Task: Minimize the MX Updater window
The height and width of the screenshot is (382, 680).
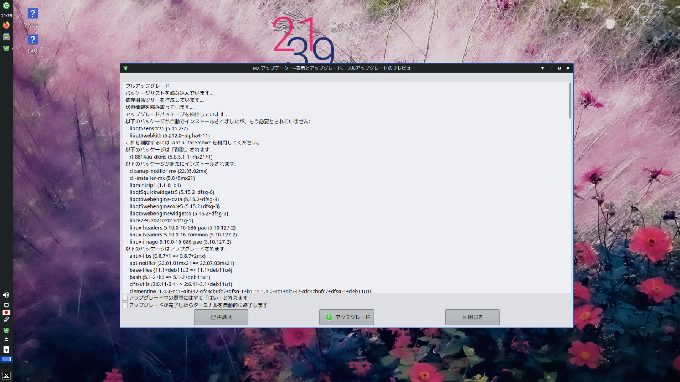Action: [551, 68]
